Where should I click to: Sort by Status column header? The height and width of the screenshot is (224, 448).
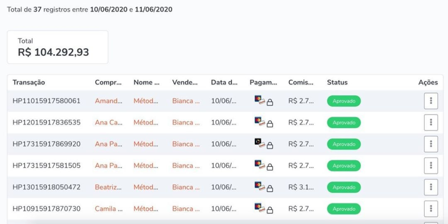click(337, 83)
